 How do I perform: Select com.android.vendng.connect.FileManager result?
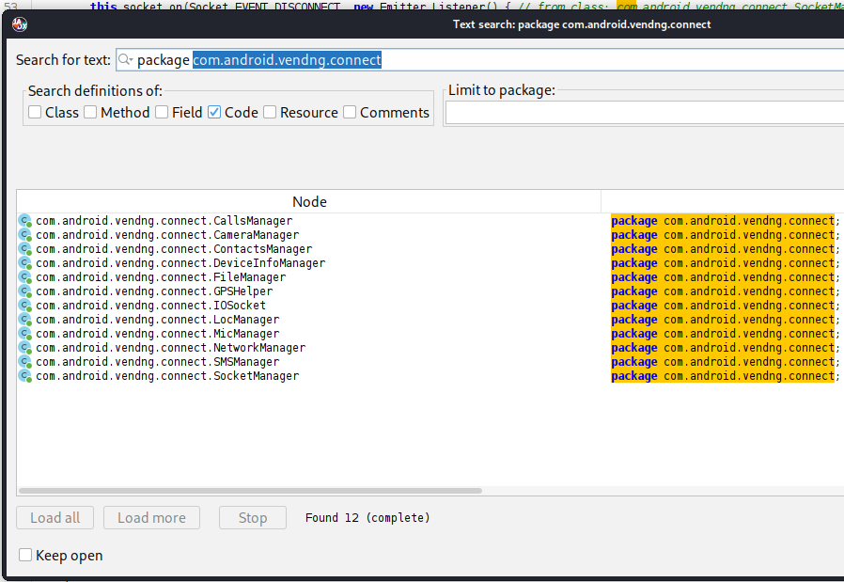pyautogui.click(x=161, y=277)
